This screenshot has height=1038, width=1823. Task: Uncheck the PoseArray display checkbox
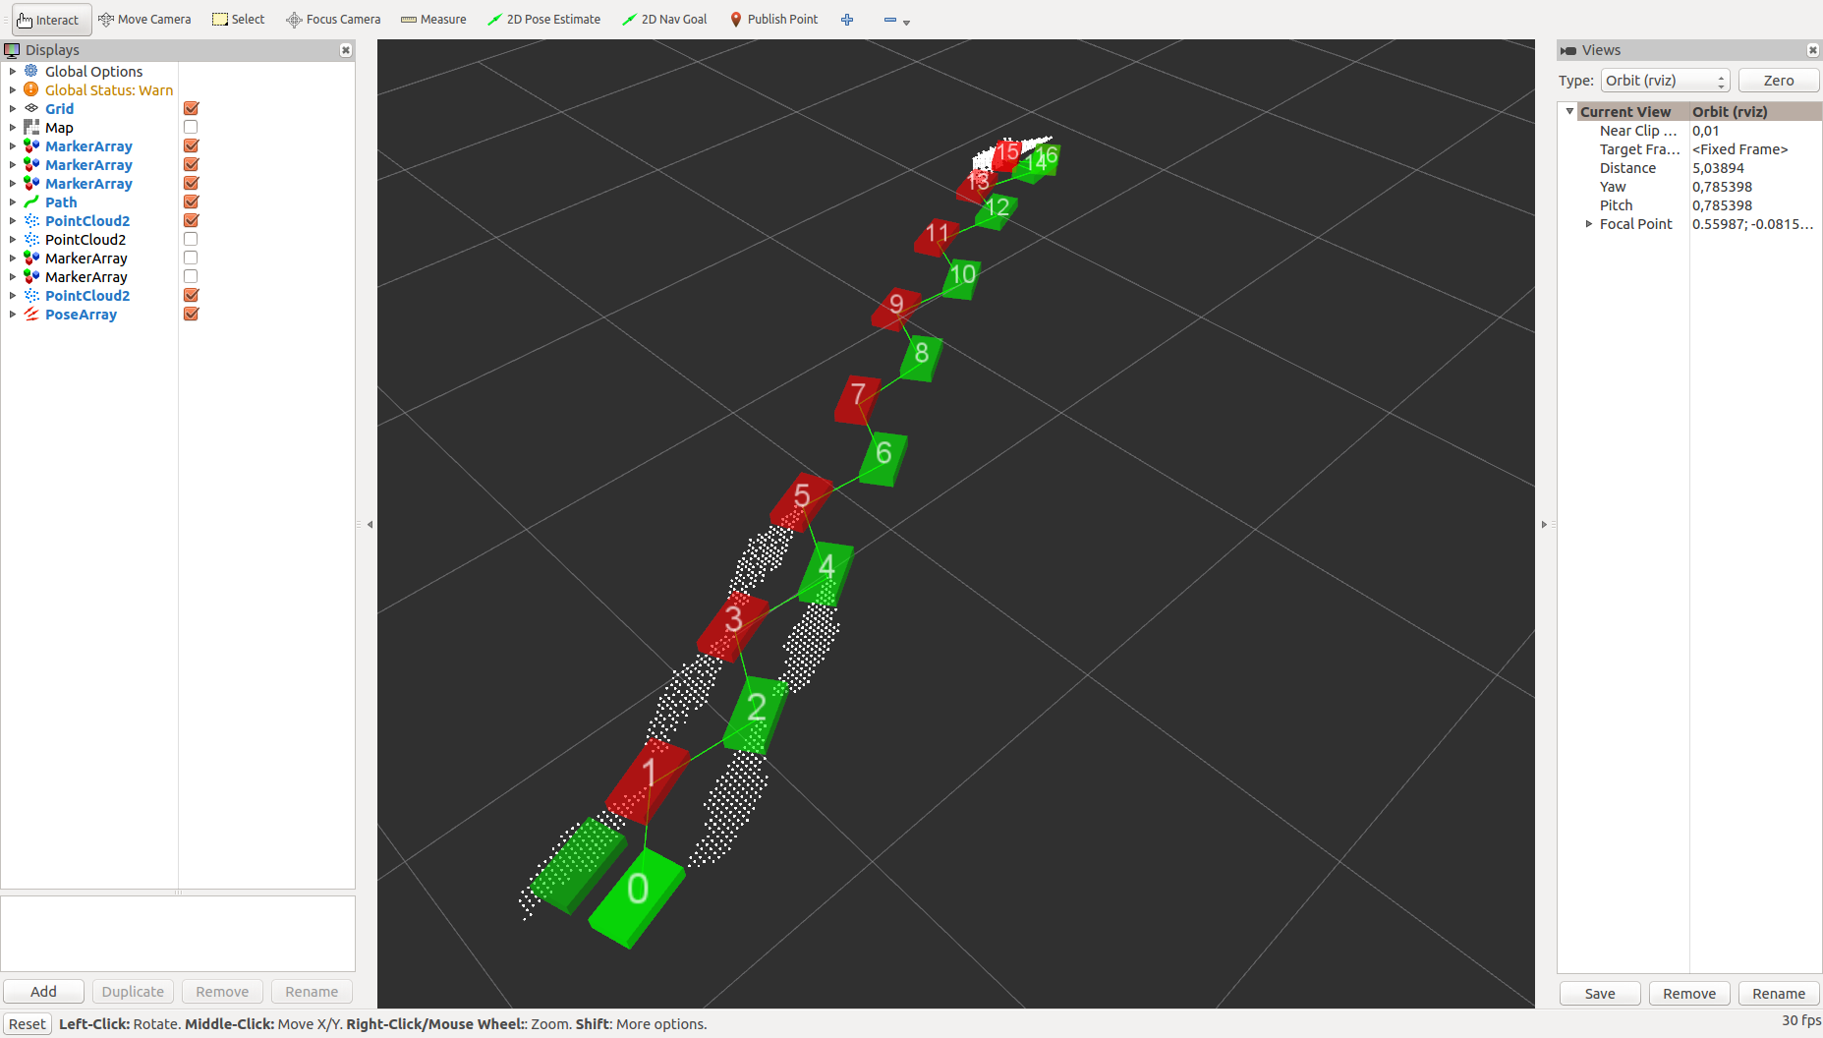click(191, 315)
